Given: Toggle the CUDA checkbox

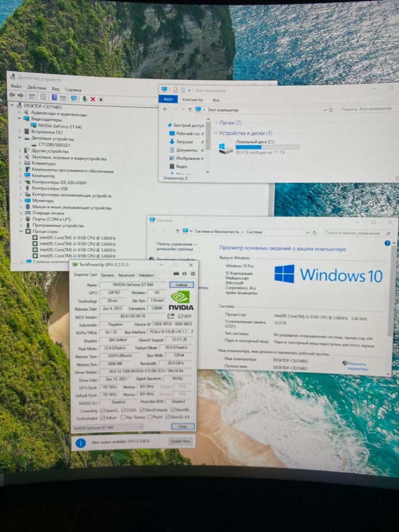Looking at the screenshot, I should pos(123,410).
